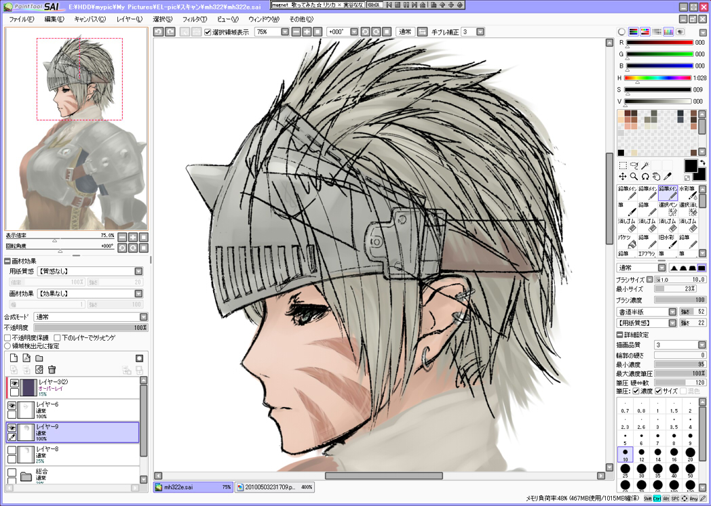Hide layer レイヤー6 via eye icon
This screenshot has width=711, height=506.
point(12,406)
